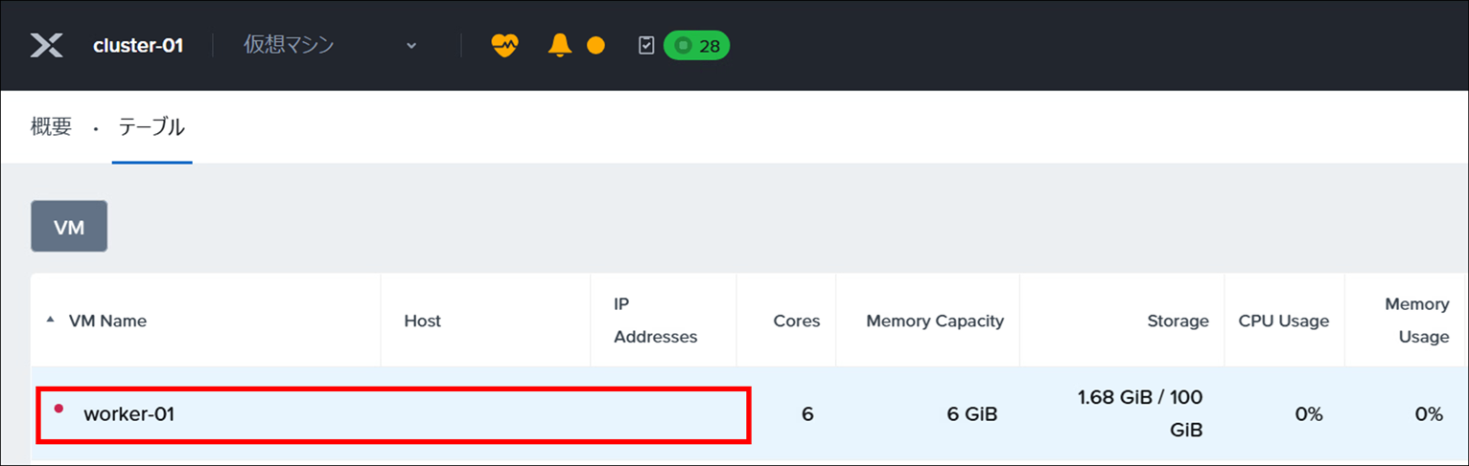
Task: Sort by the Cores column header
Action: click(x=796, y=321)
